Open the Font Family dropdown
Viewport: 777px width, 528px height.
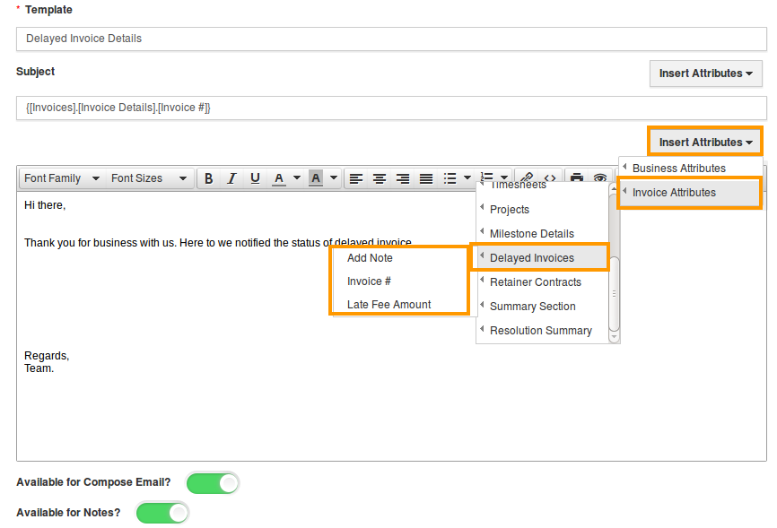60,178
